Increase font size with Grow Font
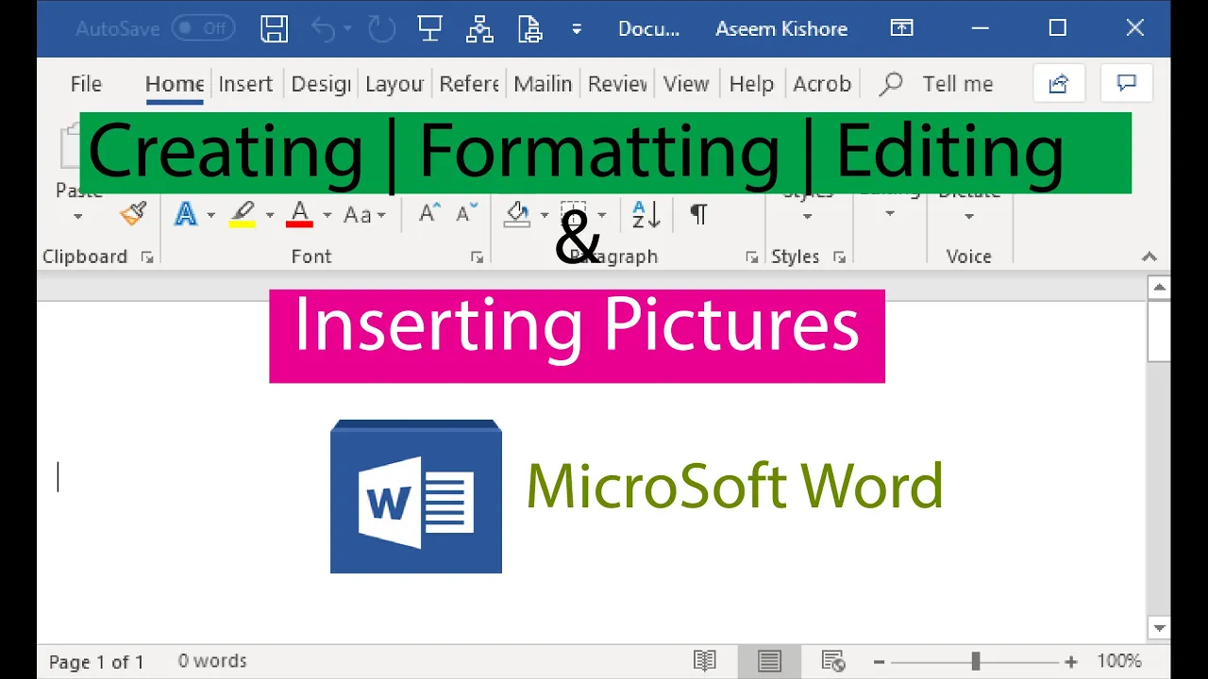 (x=430, y=213)
